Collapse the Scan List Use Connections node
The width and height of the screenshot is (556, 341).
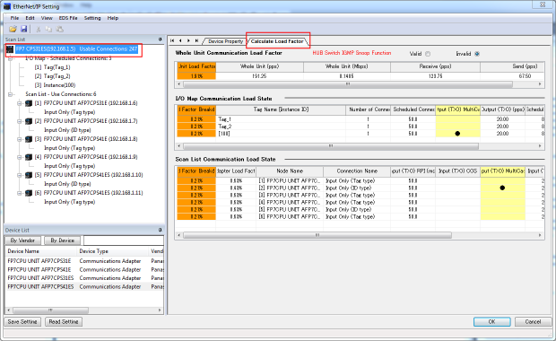coord(10,94)
